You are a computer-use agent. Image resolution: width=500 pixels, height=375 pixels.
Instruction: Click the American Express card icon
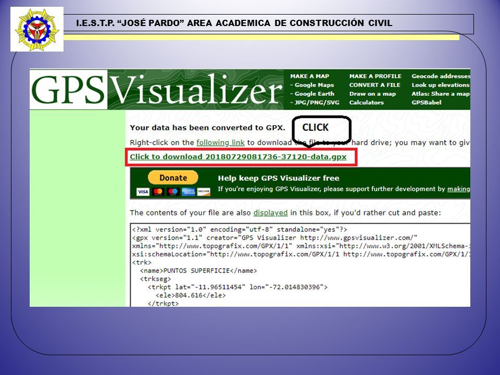(x=188, y=192)
